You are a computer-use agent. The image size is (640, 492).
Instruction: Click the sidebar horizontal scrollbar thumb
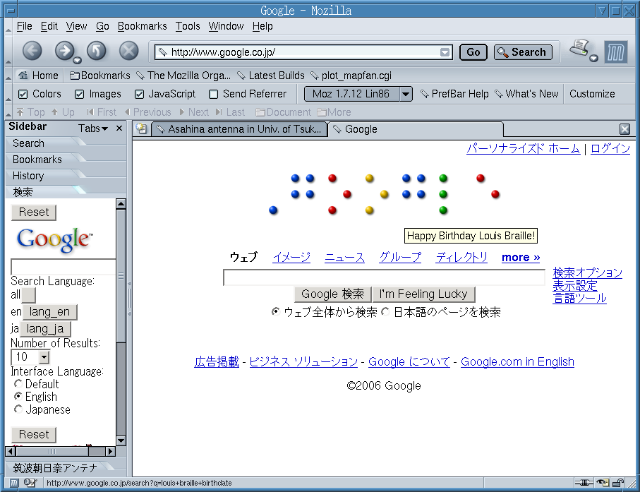point(52,451)
